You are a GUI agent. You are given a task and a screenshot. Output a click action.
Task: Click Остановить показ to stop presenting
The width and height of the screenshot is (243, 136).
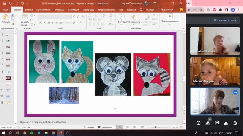225,20
